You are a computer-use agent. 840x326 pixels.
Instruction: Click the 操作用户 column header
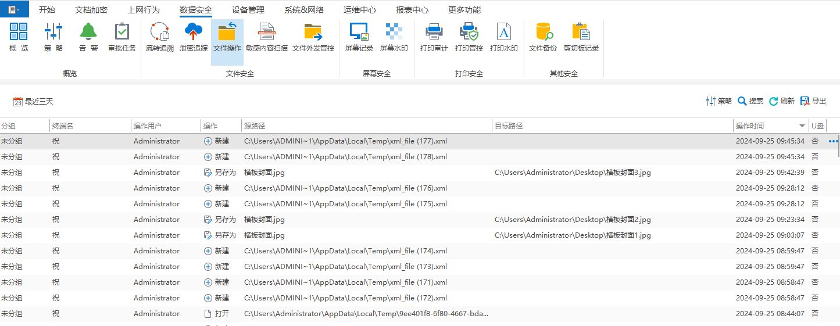point(166,126)
